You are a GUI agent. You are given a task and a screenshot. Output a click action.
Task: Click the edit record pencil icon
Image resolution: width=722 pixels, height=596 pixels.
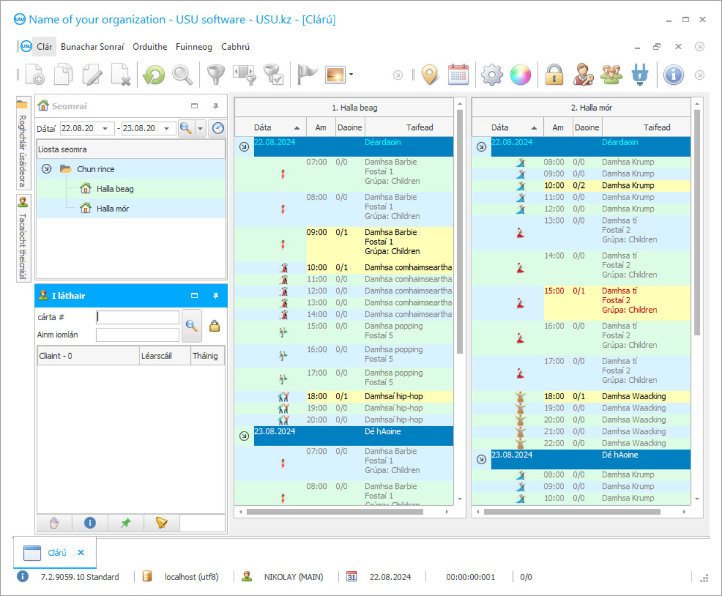tap(92, 75)
